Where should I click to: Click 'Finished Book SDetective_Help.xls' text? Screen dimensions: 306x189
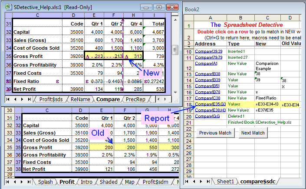click(x=260, y=122)
